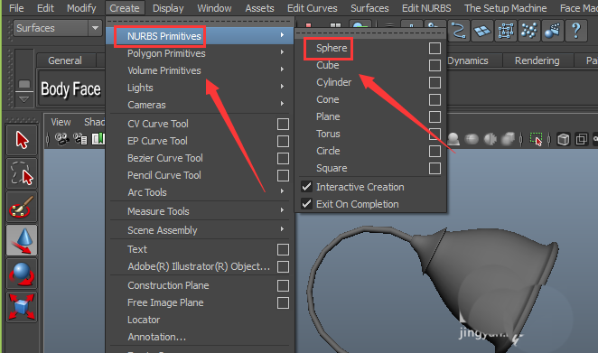Toggle Exit On Completion checkbox
Screen dimensions: 598x353
306,204
